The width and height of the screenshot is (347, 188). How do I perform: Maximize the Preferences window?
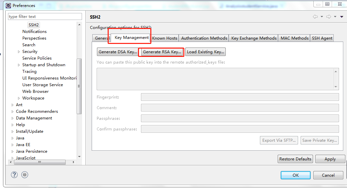tap(327, 4)
